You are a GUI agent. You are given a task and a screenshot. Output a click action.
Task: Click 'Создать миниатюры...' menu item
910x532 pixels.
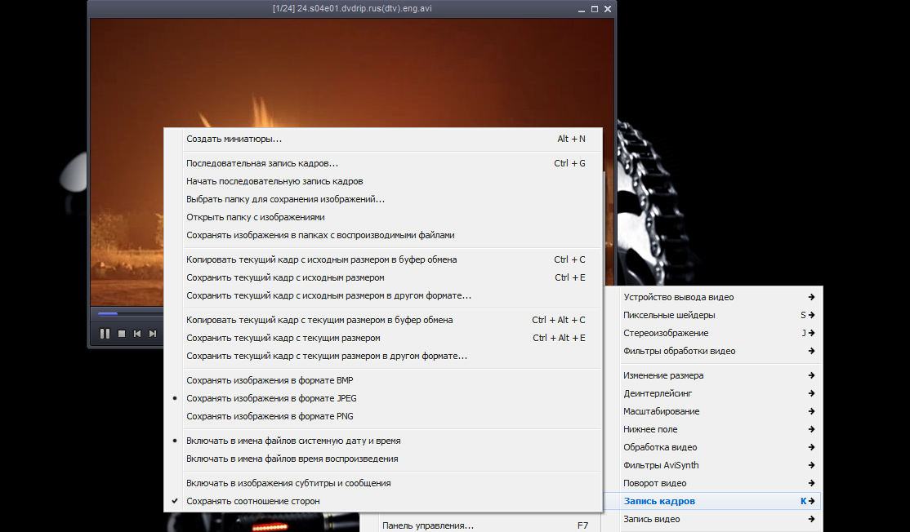pos(234,139)
